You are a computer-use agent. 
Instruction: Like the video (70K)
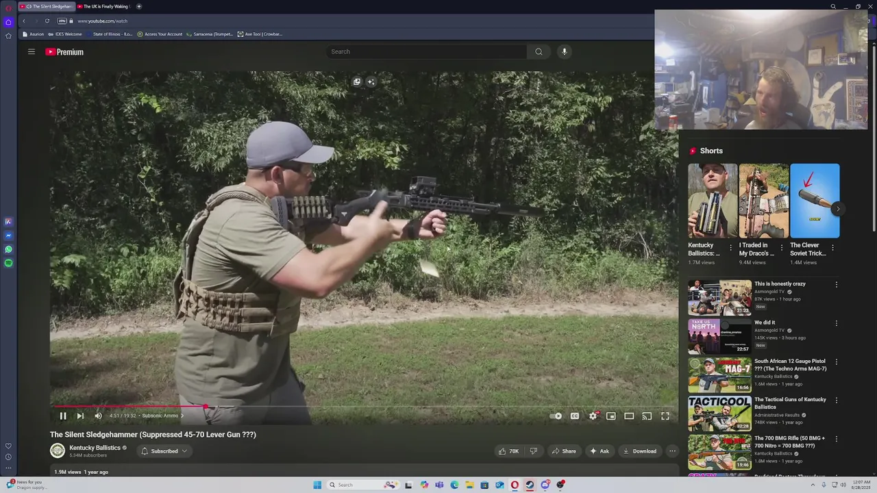[x=508, y=451]
